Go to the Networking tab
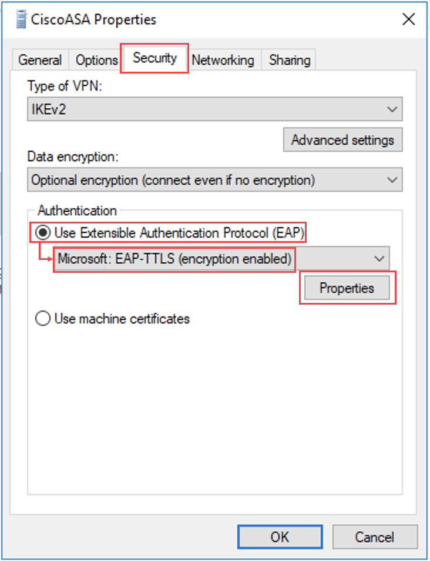430x561 pixels. 223,60
